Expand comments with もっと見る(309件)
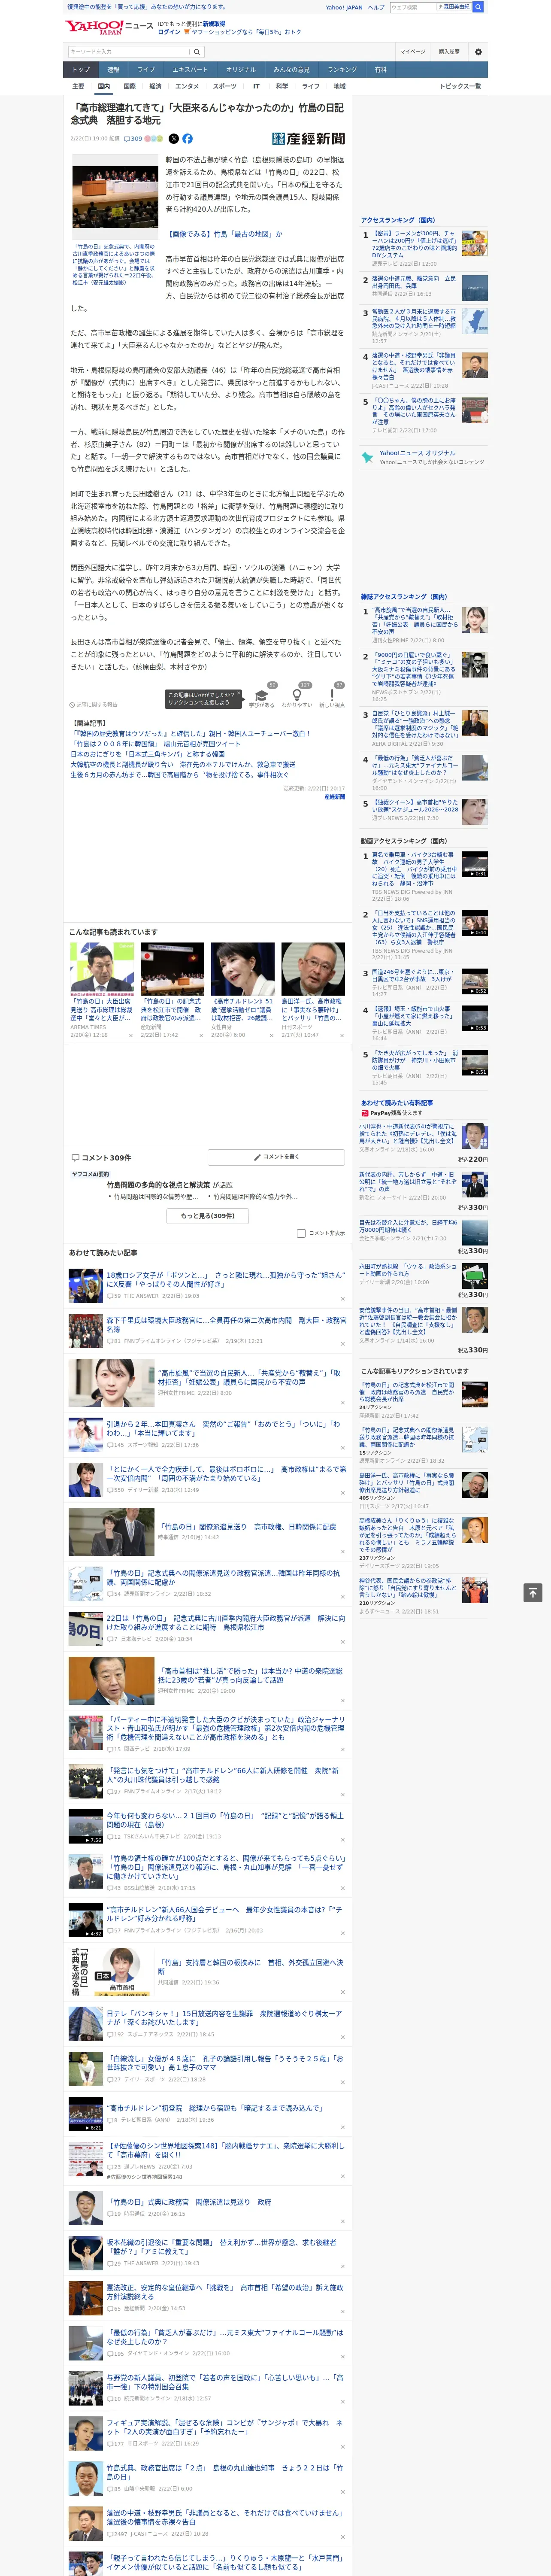This screenshot has width=551, height=2576. [x=208, y=1216]
